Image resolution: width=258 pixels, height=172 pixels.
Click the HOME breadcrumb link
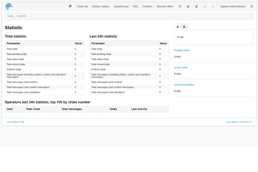(x=10, y=16)
